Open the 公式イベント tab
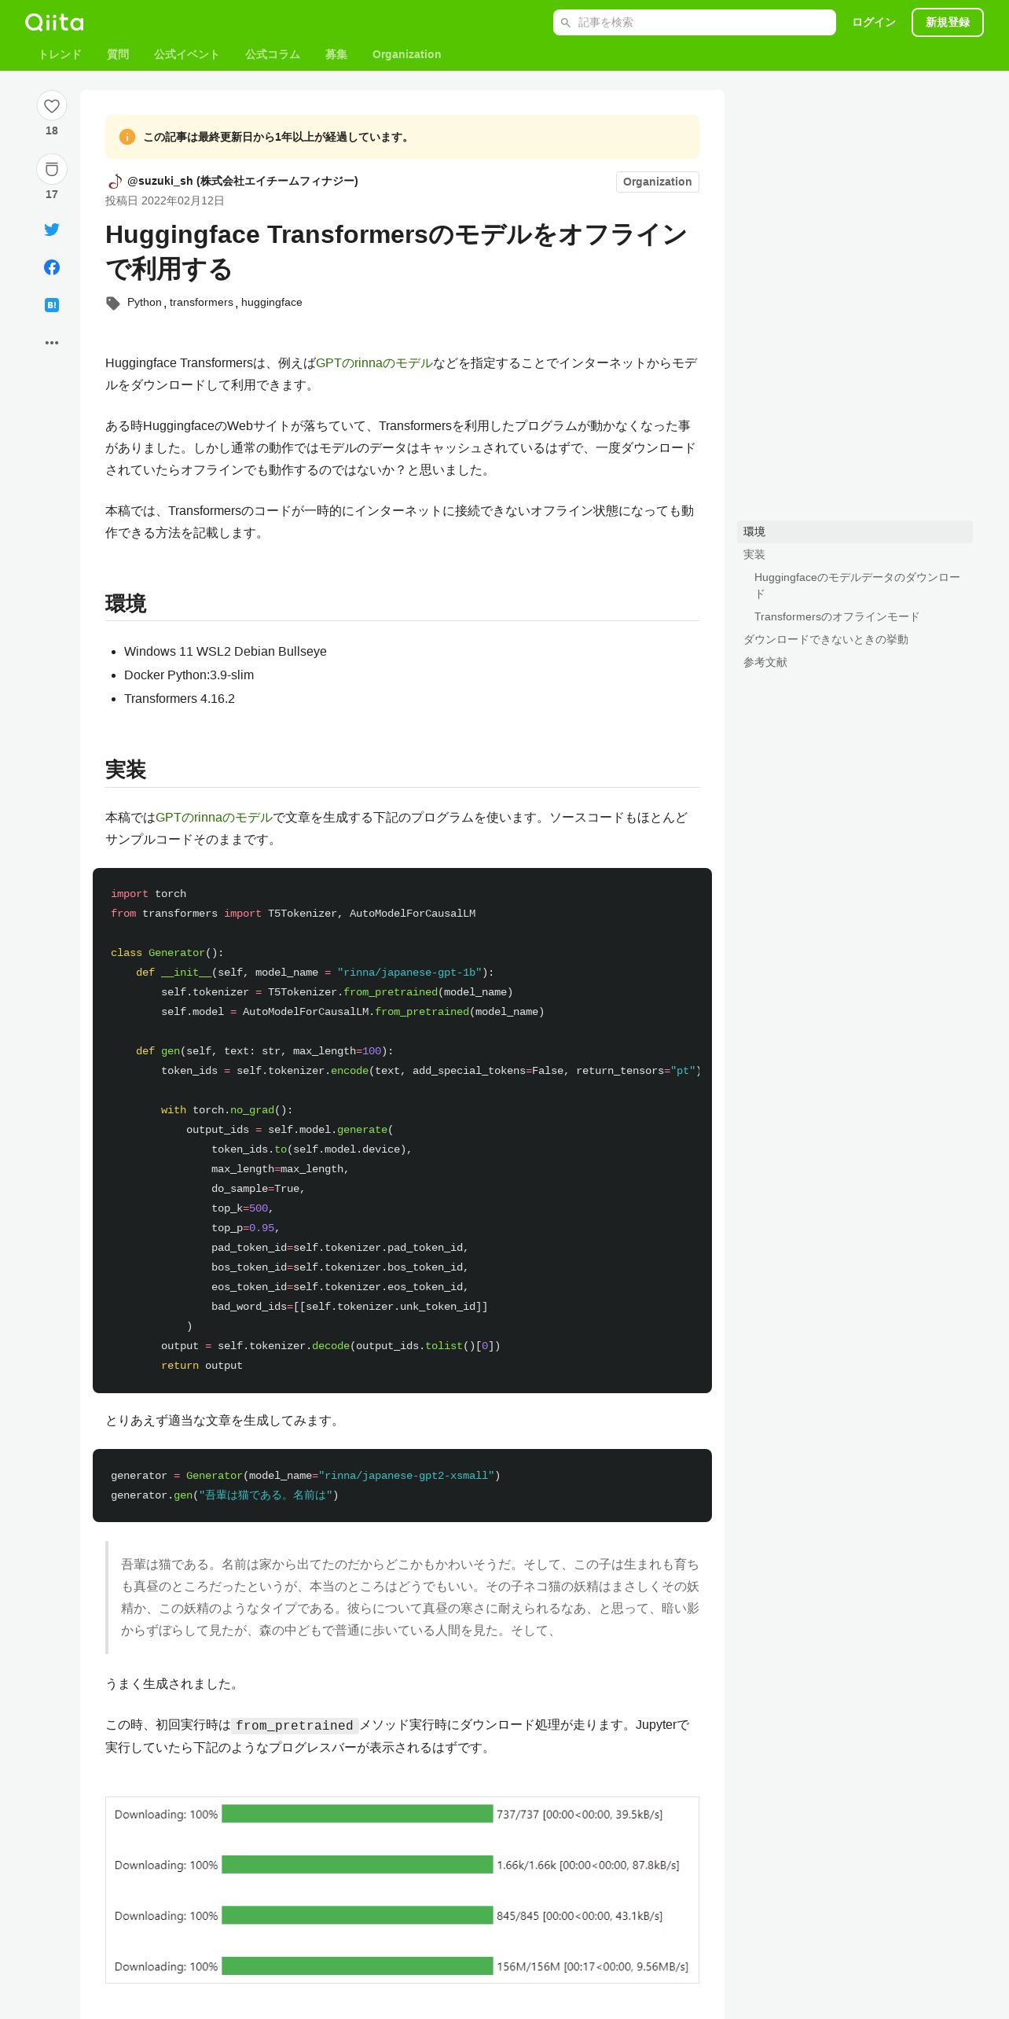Image resolution: width=1009 pixels, height=2019 pixels. 186,54
